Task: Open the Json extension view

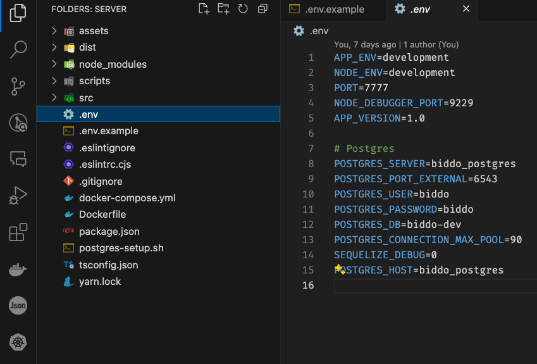Action: pos(18,305)
